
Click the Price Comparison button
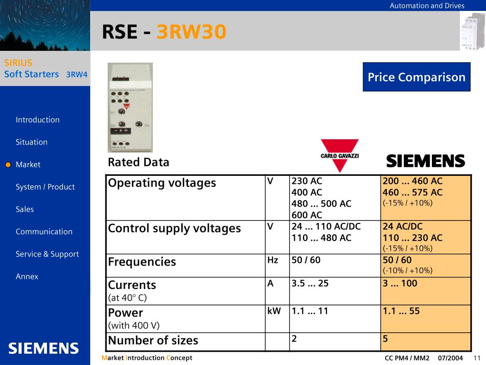(417, 77)
